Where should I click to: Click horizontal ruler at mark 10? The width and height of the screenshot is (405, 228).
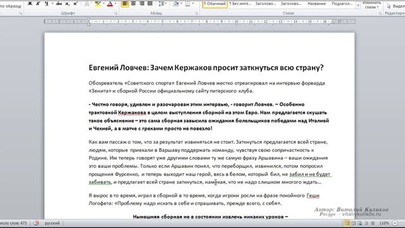[236, 22]
